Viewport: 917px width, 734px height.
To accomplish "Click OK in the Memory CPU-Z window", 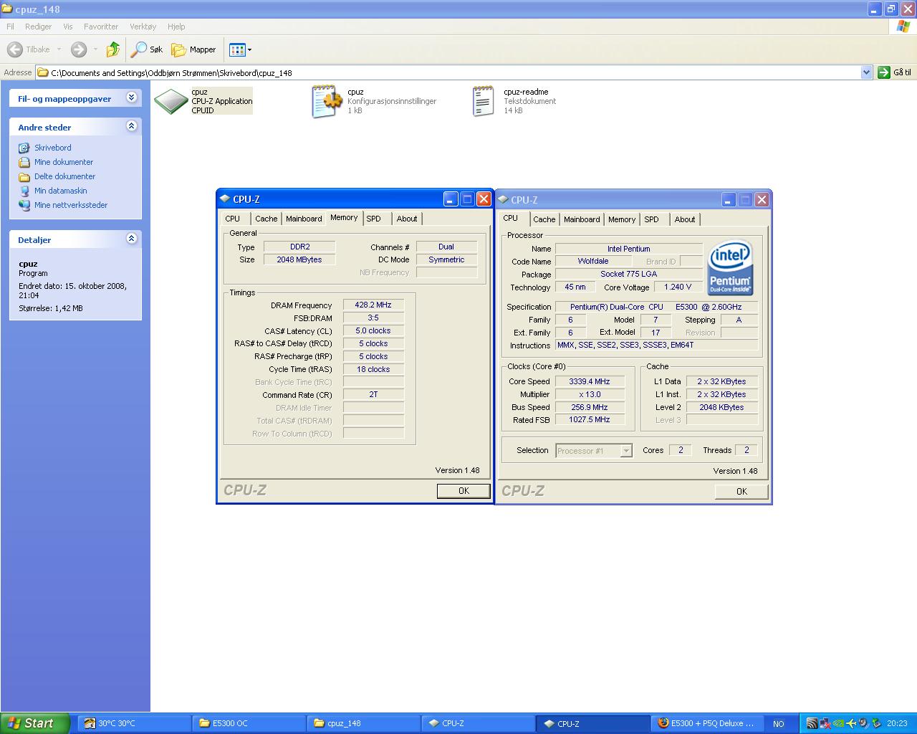I will tap(464, 491).
